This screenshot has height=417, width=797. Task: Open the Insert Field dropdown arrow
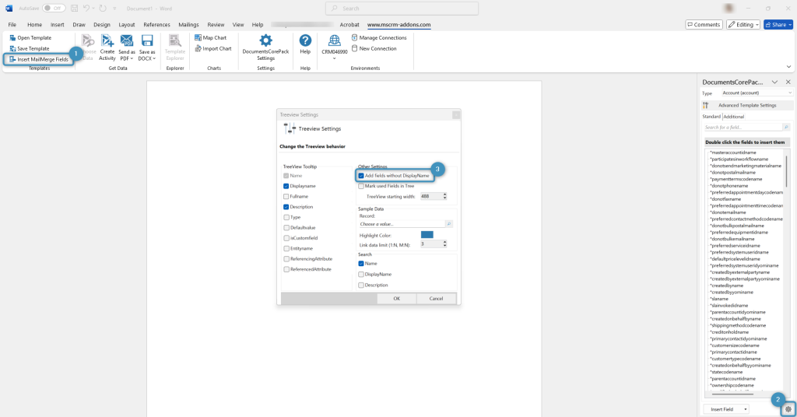pos(745,409)
